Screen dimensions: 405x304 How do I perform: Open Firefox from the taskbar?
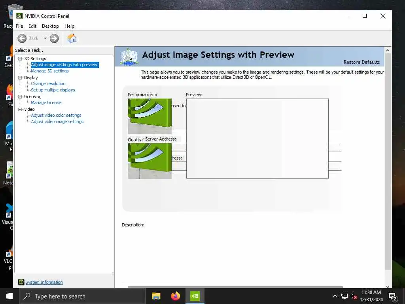pos(176,296)
